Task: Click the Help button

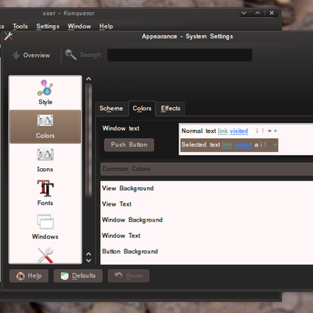Action: click(29, 275)
